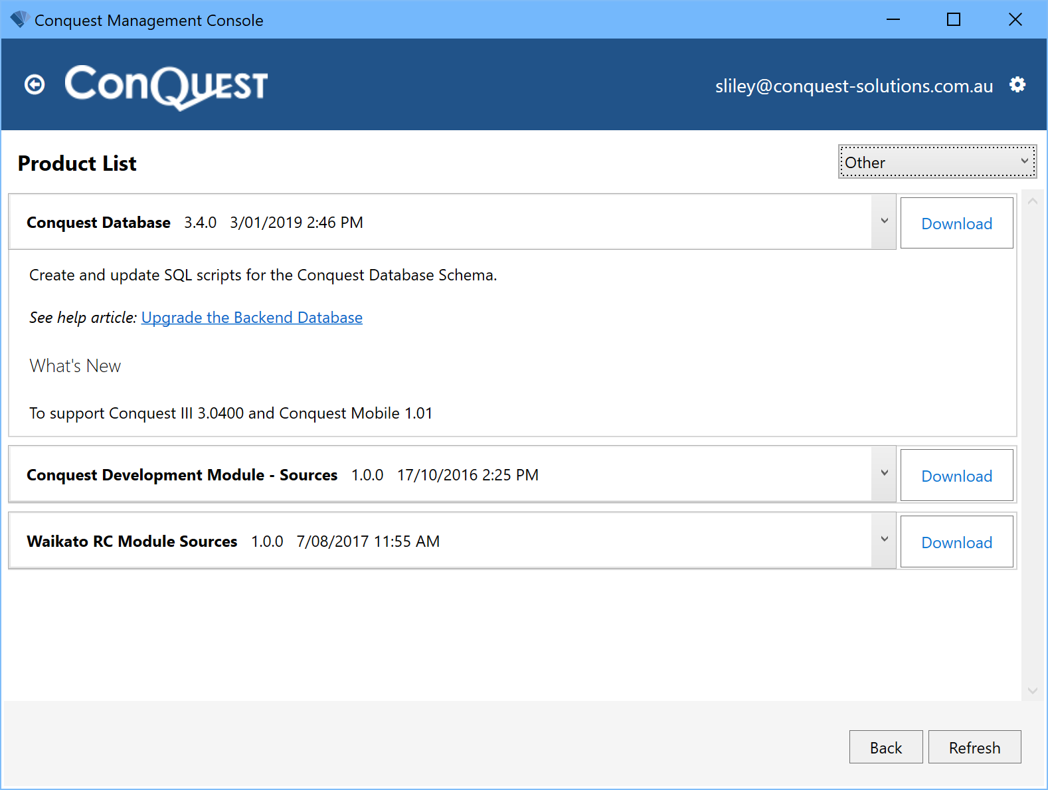Open the Upgrade the Backend Database link
The height and width of the screenshot is (790, 1048).
tap(252, 318)
